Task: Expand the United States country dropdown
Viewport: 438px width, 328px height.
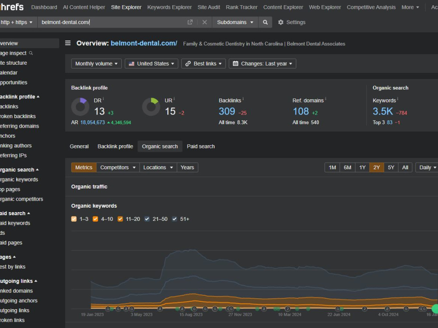Action: [x=151, y=63]
